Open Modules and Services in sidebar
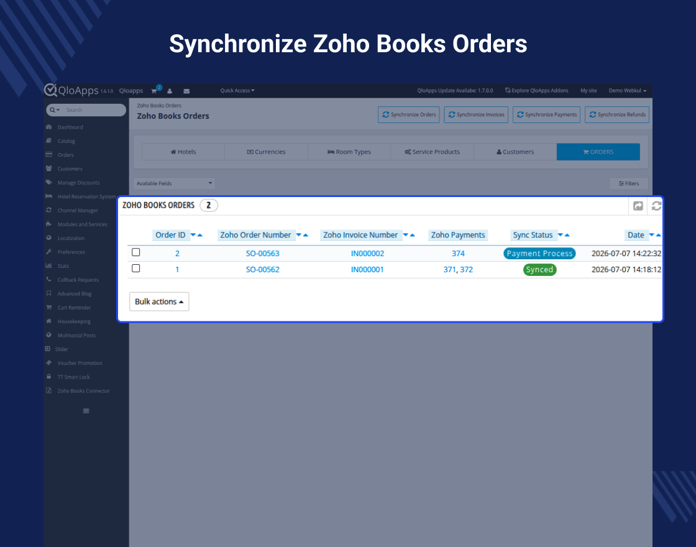696x547 pixels. pyautogui.click(x=82, y=224)
